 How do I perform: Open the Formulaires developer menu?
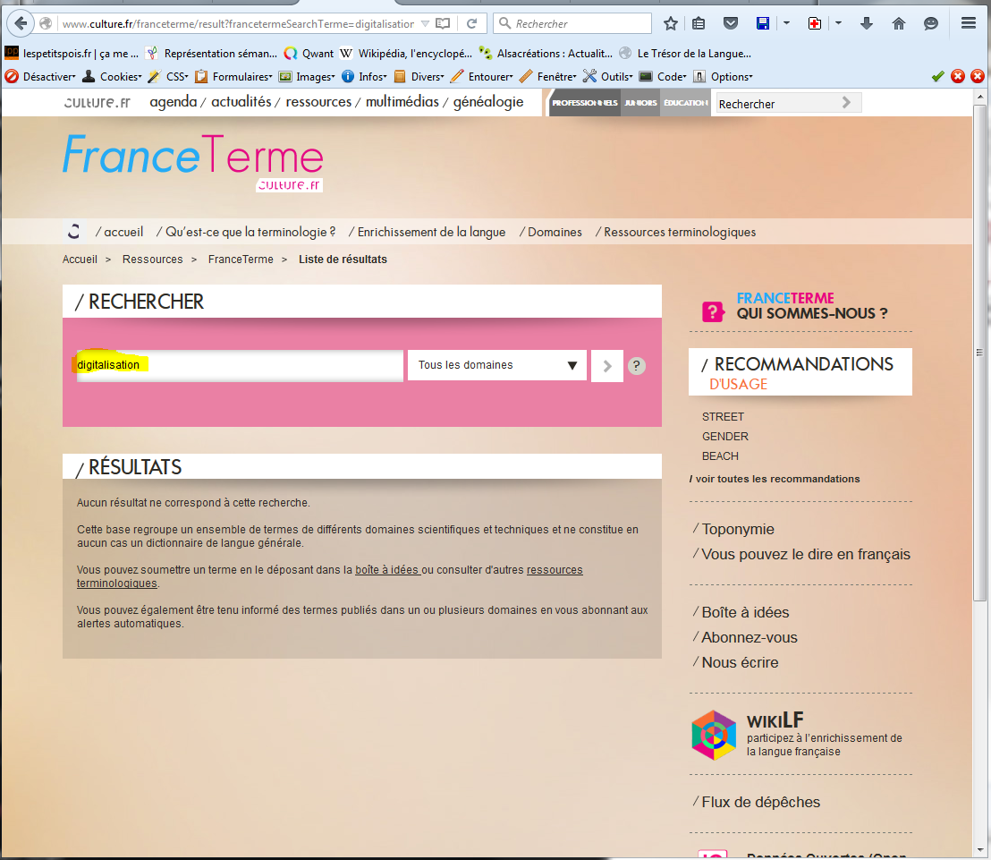point(233,77)
